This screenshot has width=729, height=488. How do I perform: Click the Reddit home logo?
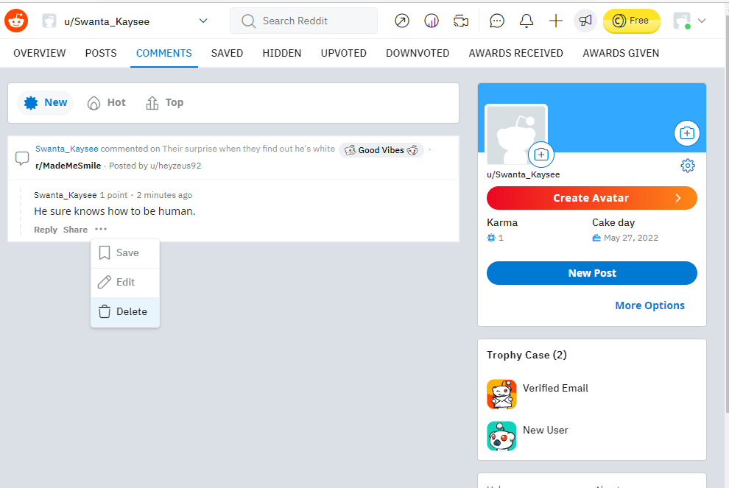coord(16,21)
